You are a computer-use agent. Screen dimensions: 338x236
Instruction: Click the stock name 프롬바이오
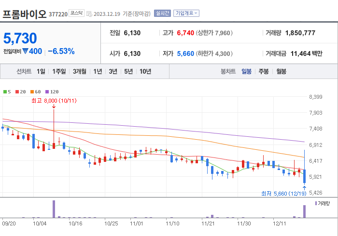tap(24, 14)
